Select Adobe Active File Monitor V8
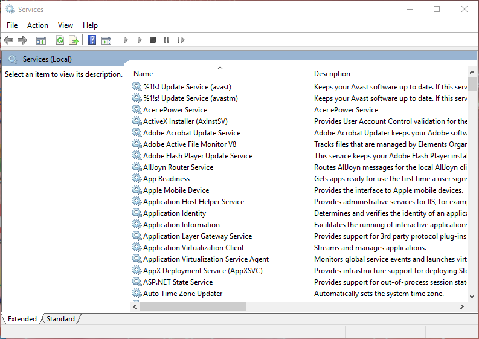The width and height of the screenshot is (479, 339). [190, 144]
